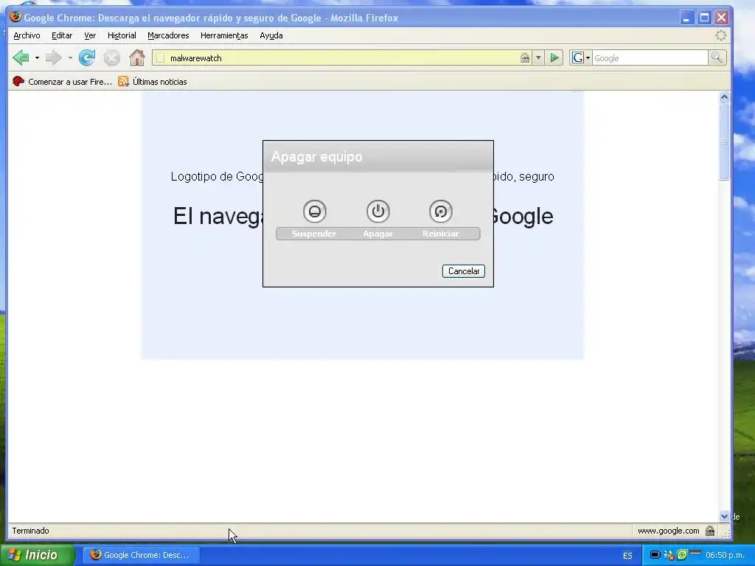This screenshot has width=755, height=566.
Task: Select the Google Chrome taskbar button
Action: 141,555
